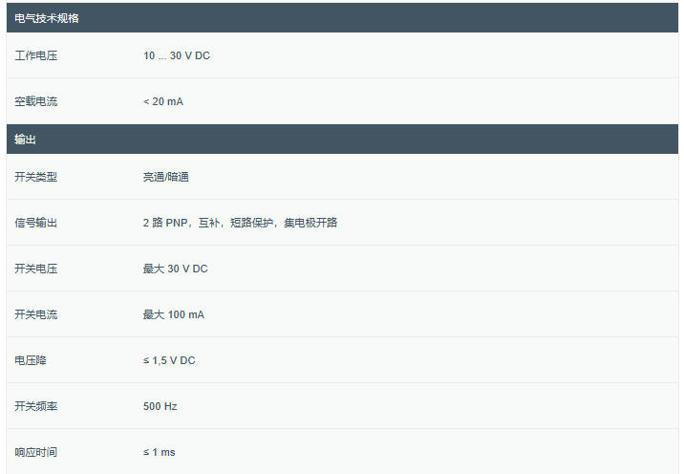Click the 2 路 PNP signal output description
The image size is (684, 474).
coord(240,223)
